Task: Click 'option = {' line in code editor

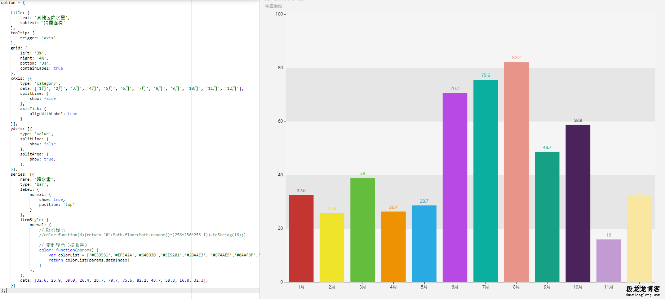Action: point(13,3)
